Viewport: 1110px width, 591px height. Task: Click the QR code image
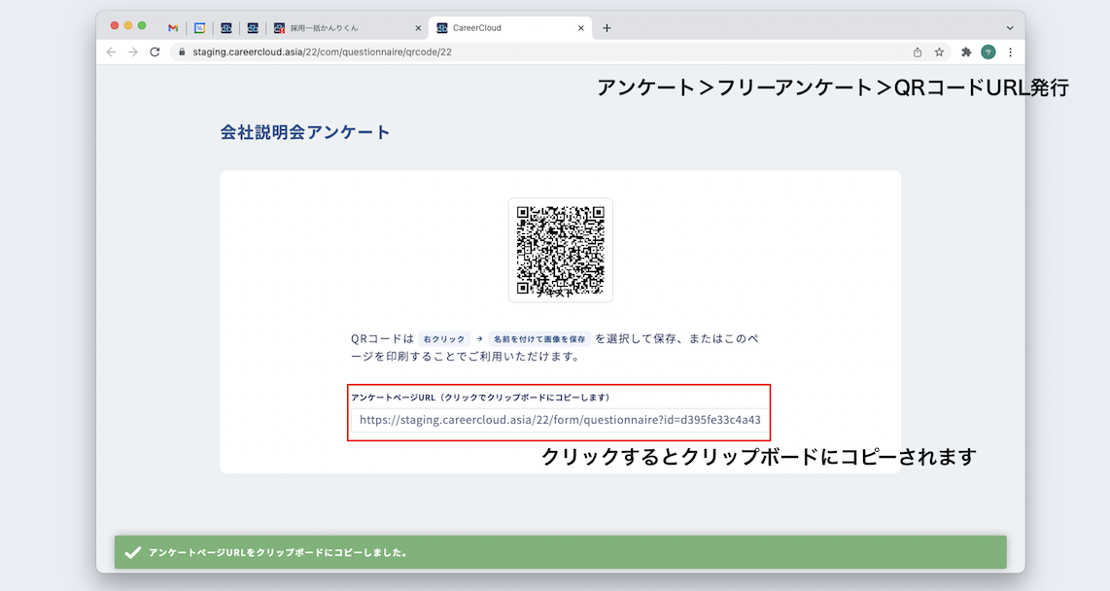click(x=559, y=250)
